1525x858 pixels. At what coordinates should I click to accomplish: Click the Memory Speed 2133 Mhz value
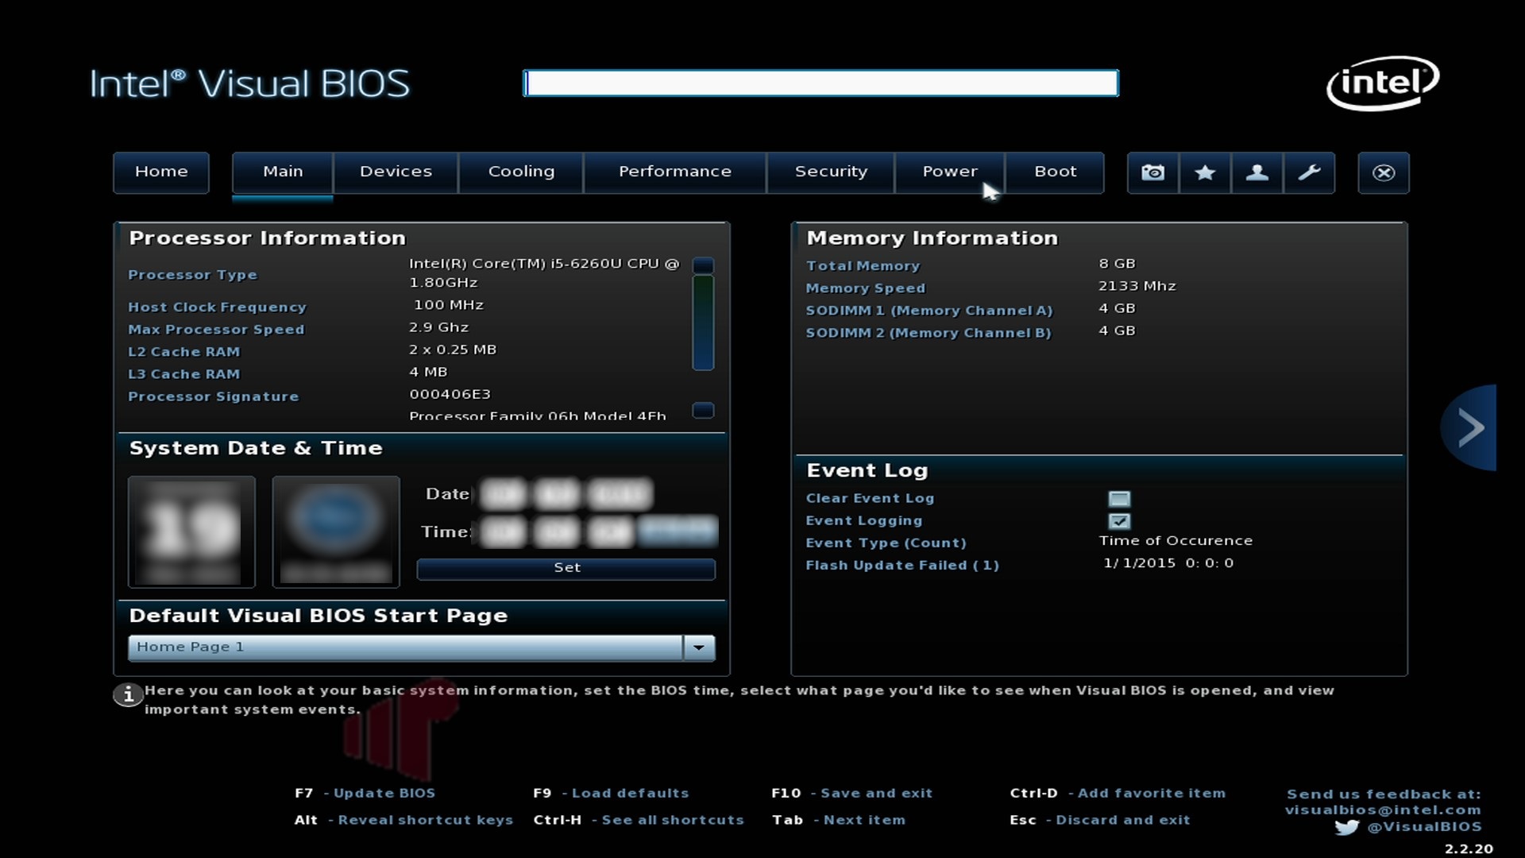point(1137,286)
